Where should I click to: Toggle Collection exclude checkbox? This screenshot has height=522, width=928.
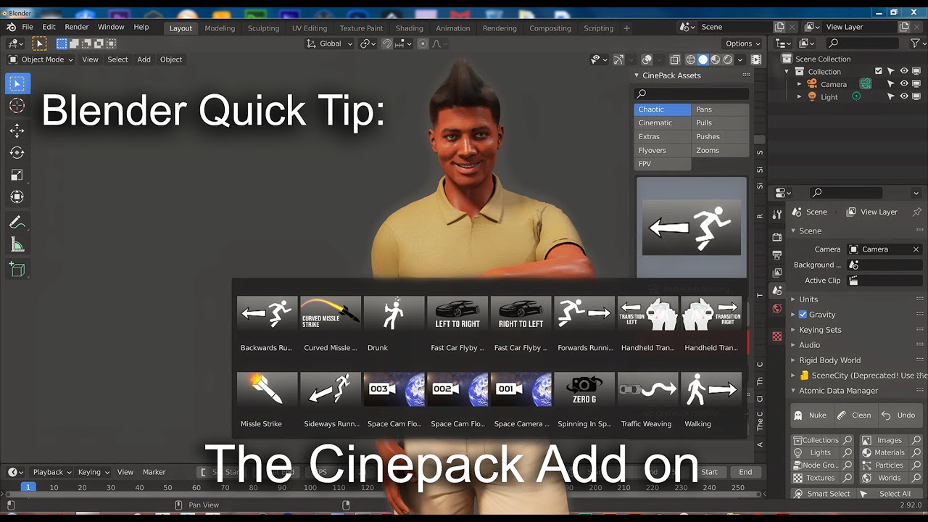click(879, 71)
